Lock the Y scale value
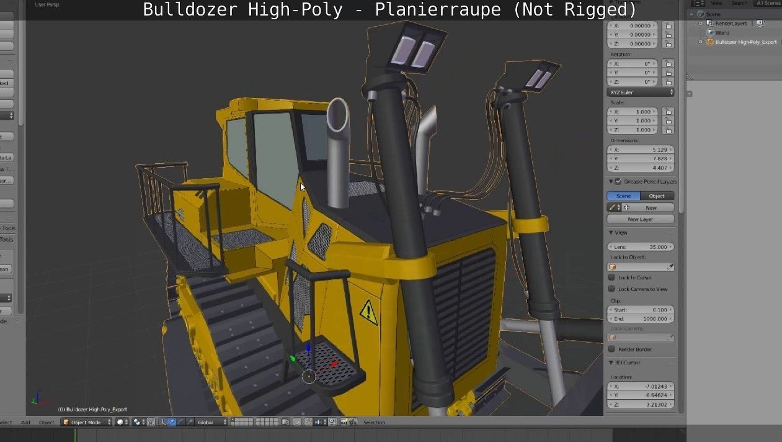This screenshot has width=782, height=442. (668, 120)
